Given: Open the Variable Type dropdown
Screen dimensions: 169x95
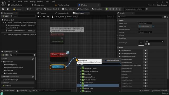Looking at the screenshot, I should point(145,26).
